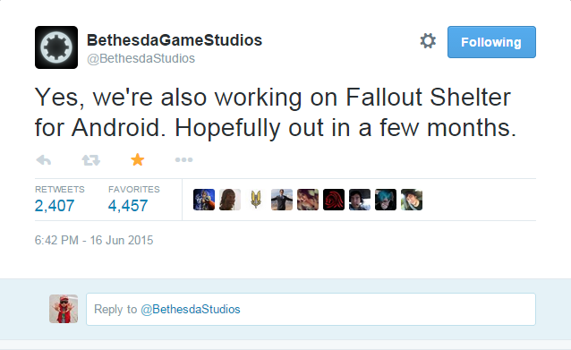571x350 pixels.
Task: Toggle the orange favorite star
Action: pos(138,159)
